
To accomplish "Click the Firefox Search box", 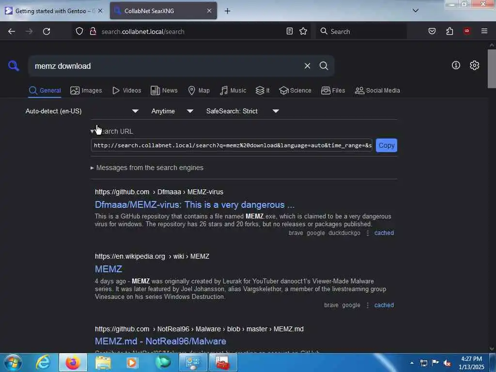I will (x=361, y=31).
